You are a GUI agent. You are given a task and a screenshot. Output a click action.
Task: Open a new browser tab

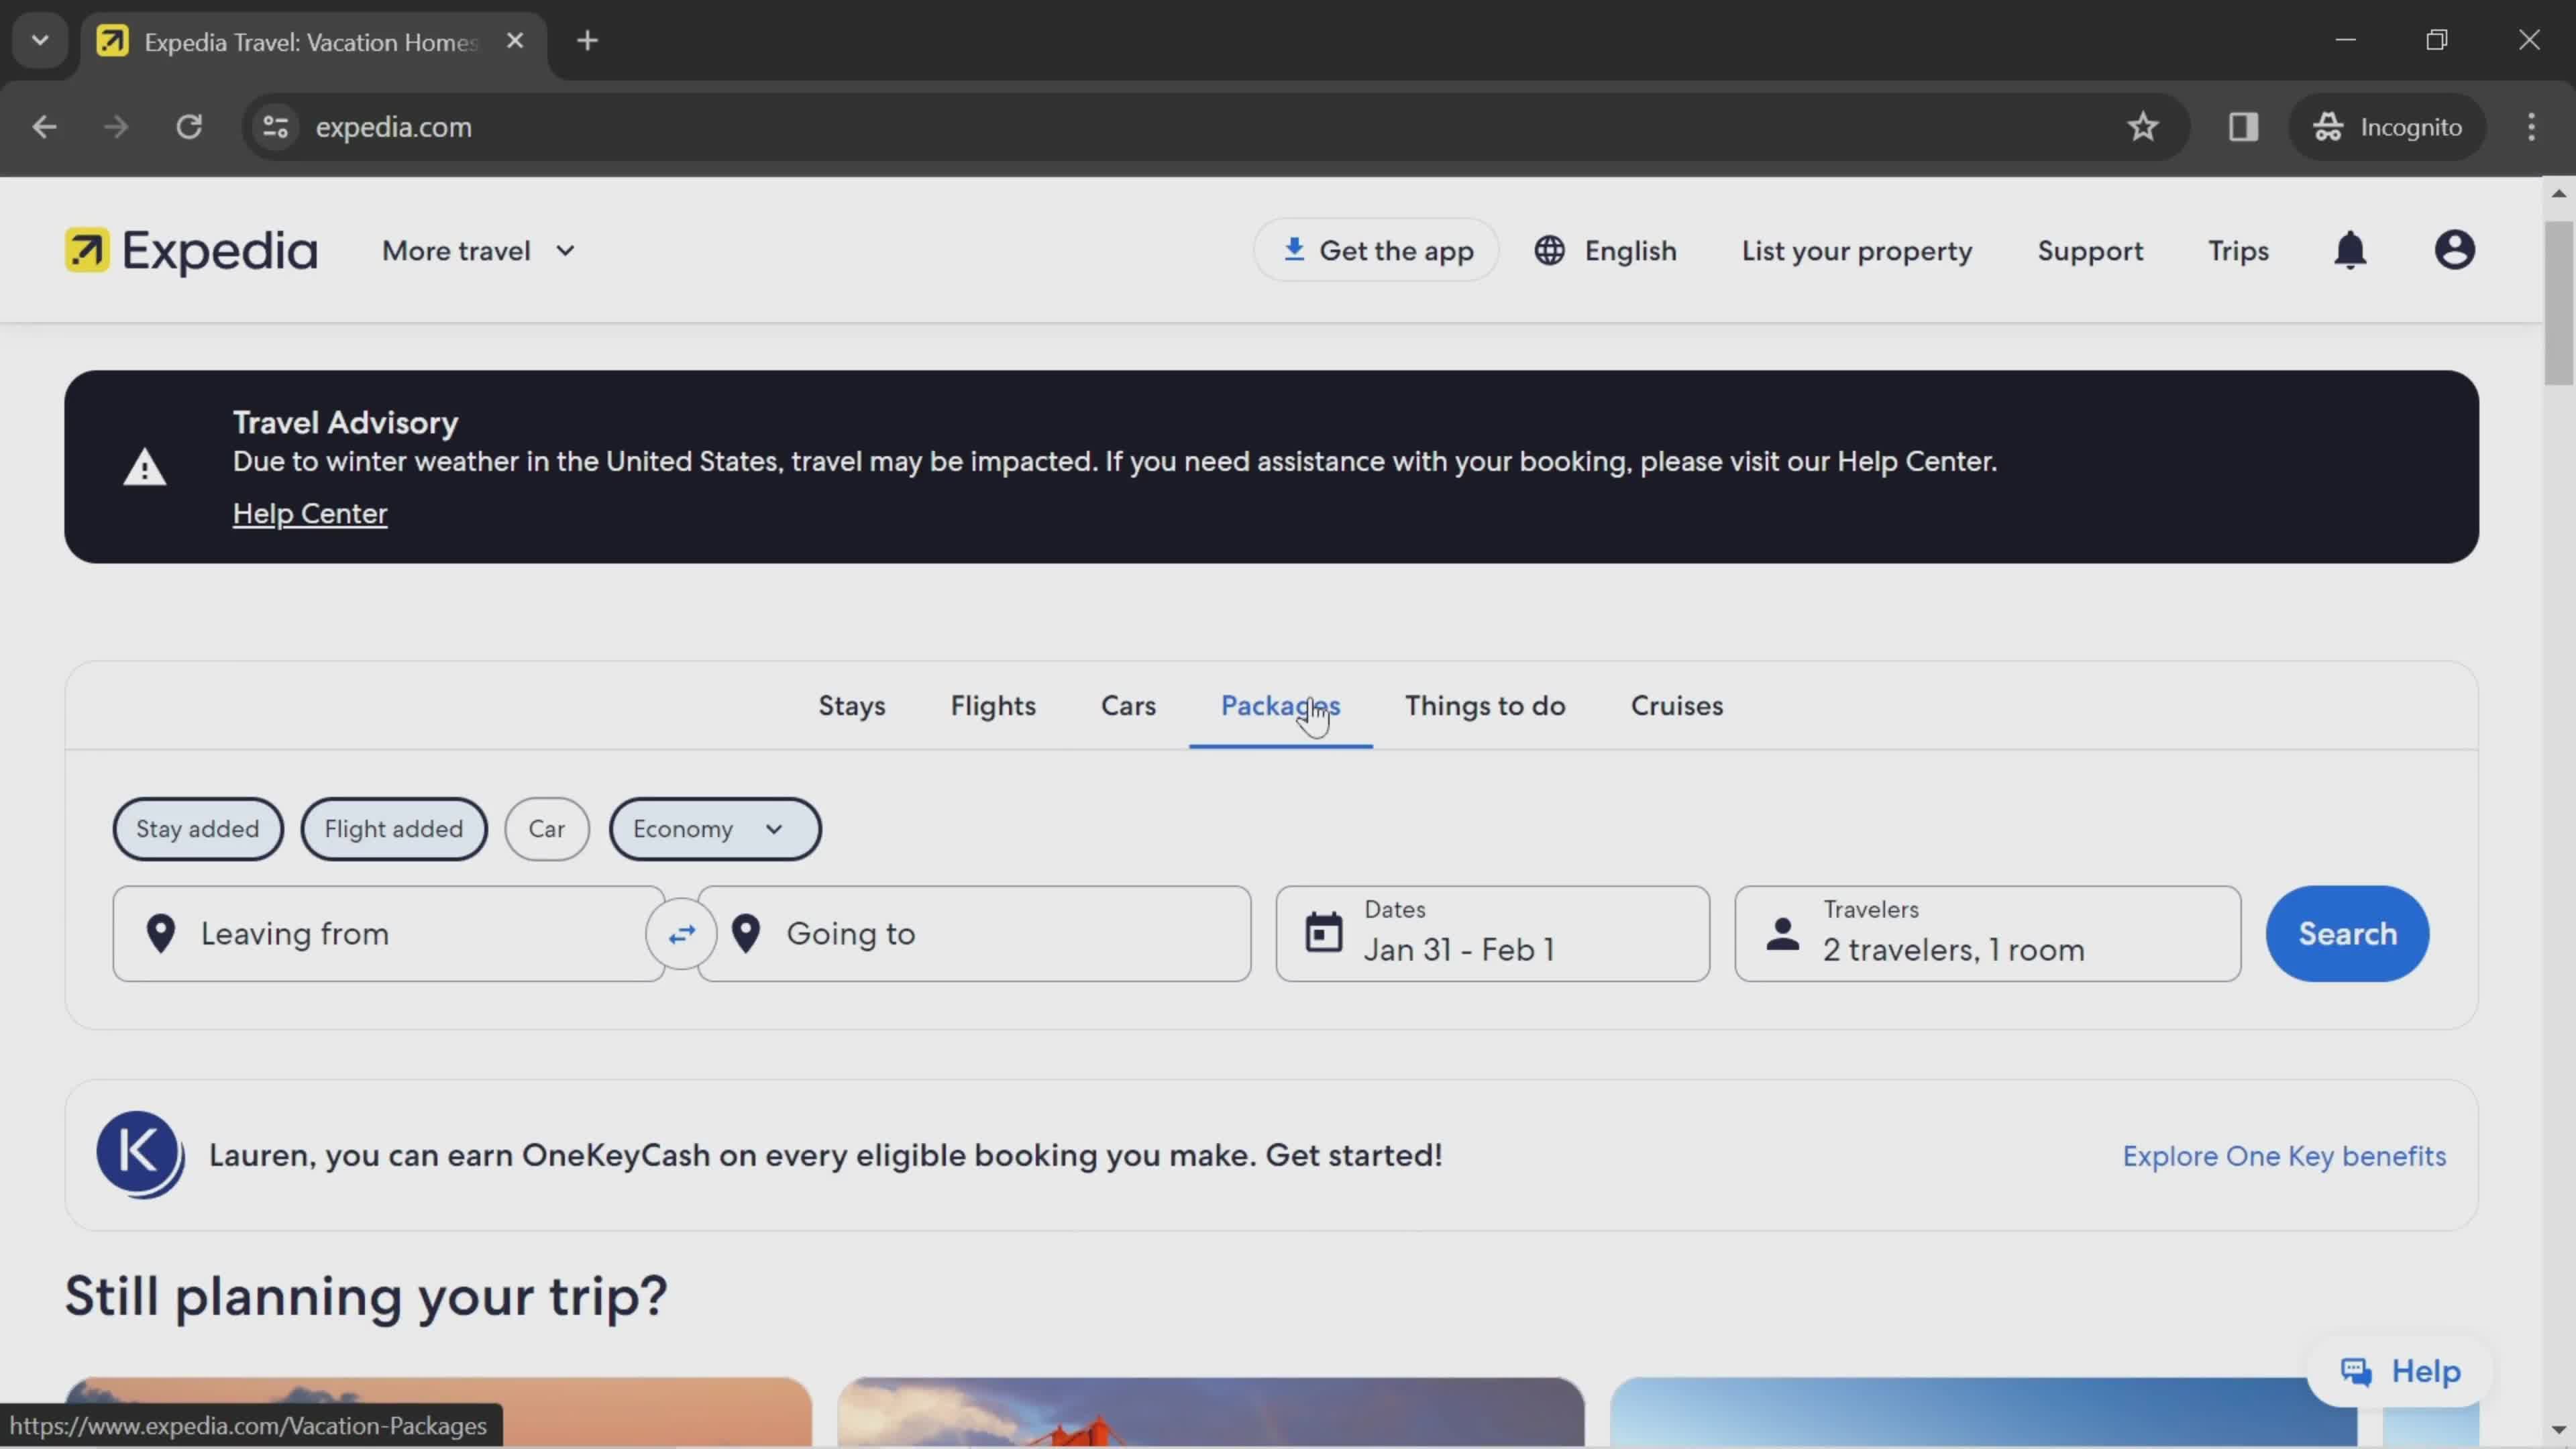click(x=588, y=41)
